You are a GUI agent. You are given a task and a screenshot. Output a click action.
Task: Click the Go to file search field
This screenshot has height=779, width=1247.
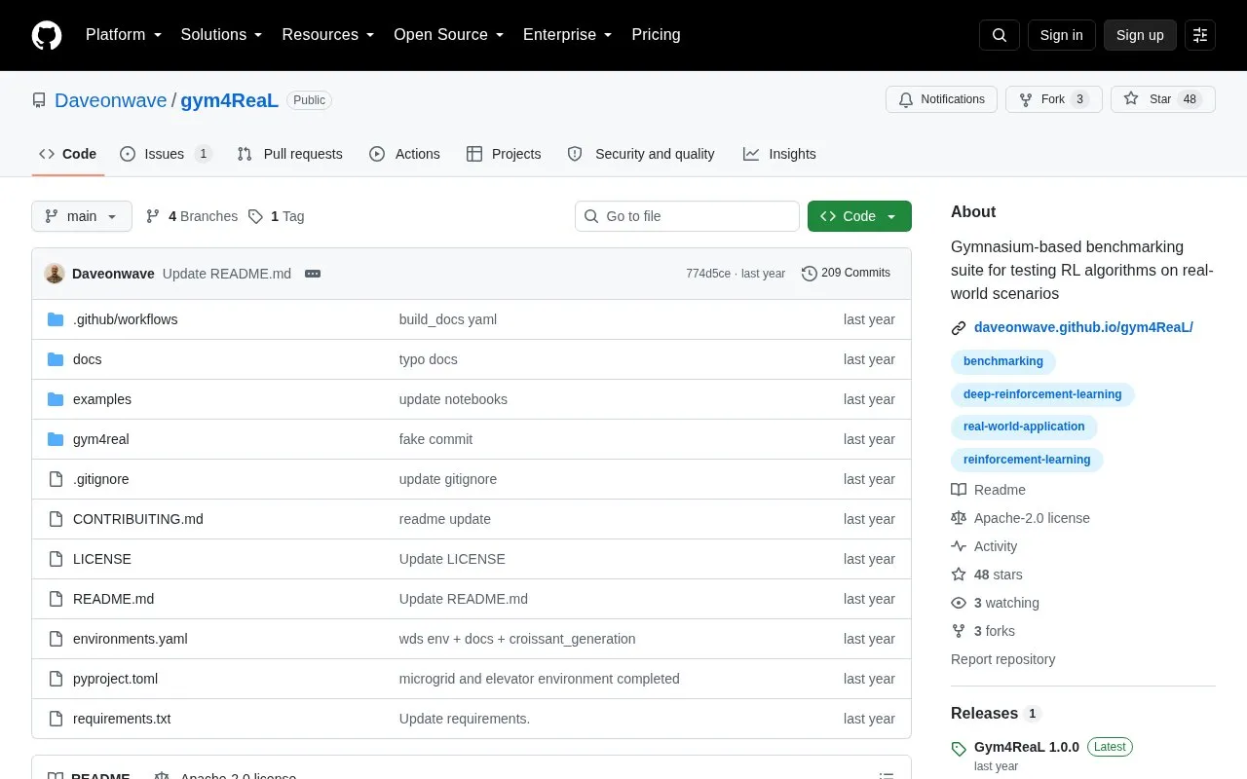(687, 216)
